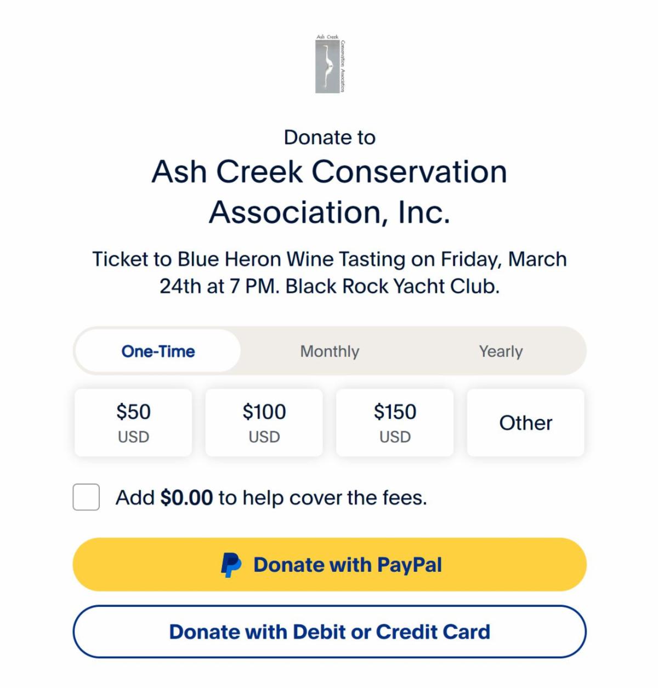The width and height of the screenshot is (658, 688).
Task: Click the 'Donate to' heading text
Action: point(330,137)
